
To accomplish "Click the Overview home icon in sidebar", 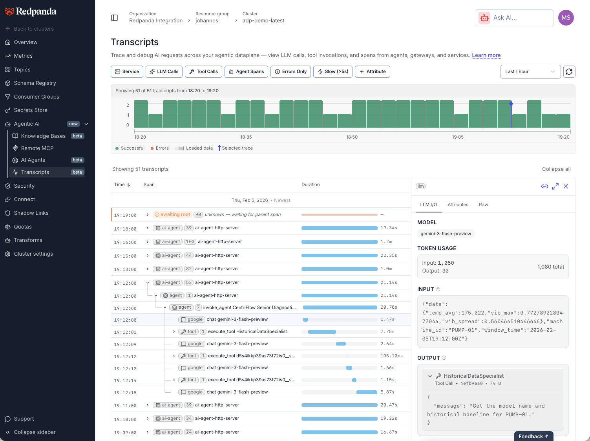I will (x=7, y=42).
